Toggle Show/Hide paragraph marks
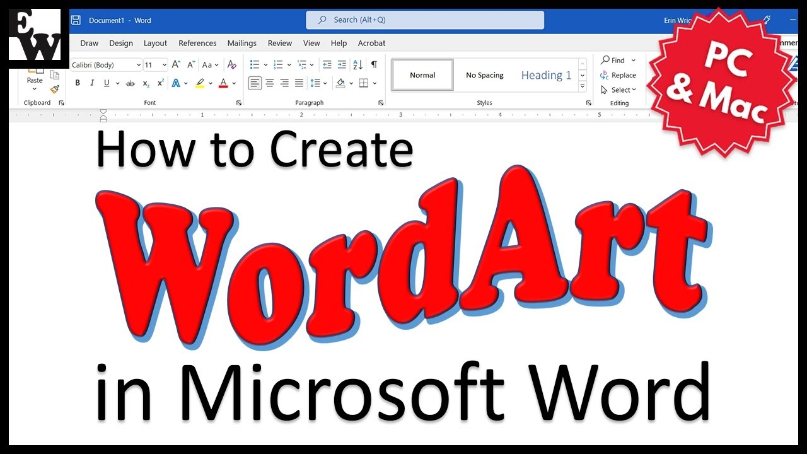The height and width of the screenshot is (454, 807). (374, 65)
